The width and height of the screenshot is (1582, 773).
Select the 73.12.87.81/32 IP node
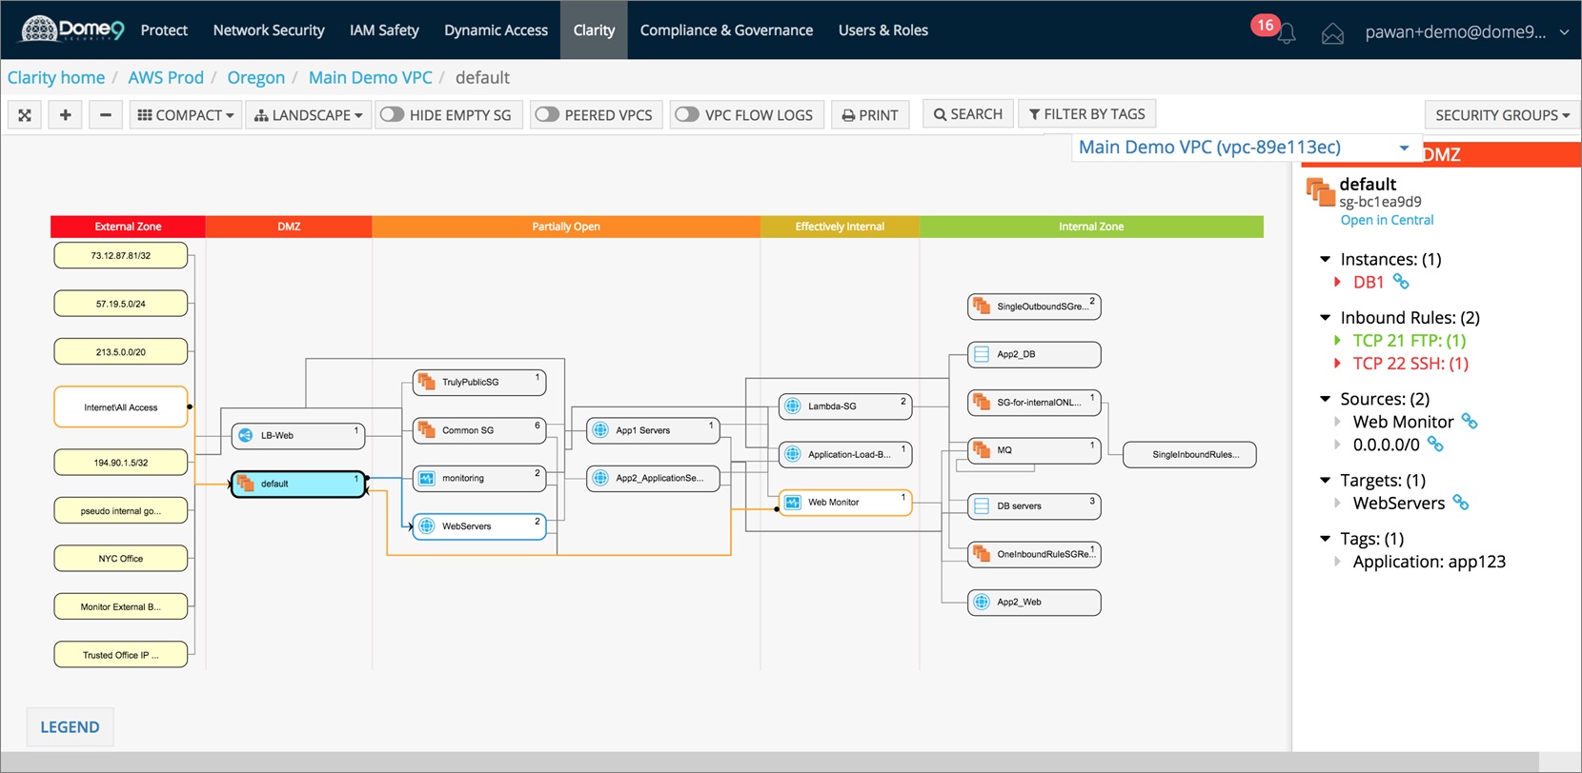point(121,255)
